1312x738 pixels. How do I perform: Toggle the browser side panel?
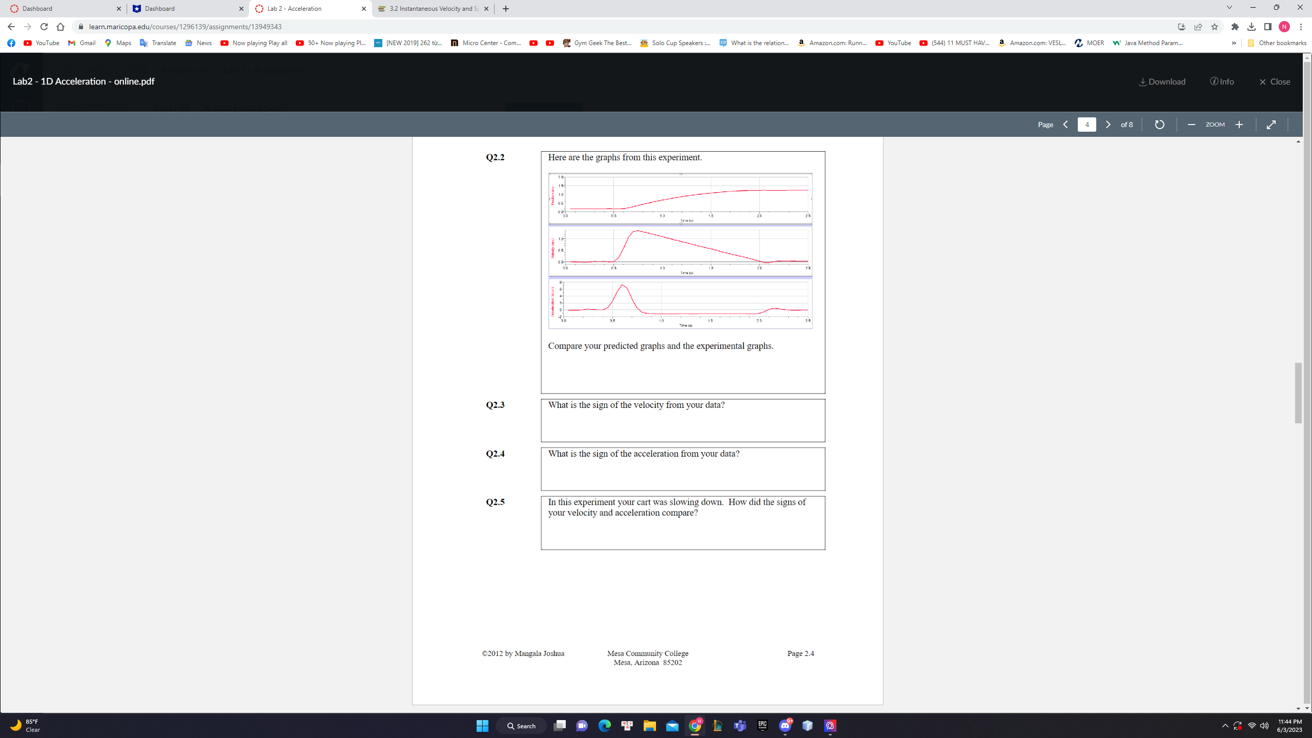[1268, 27]
